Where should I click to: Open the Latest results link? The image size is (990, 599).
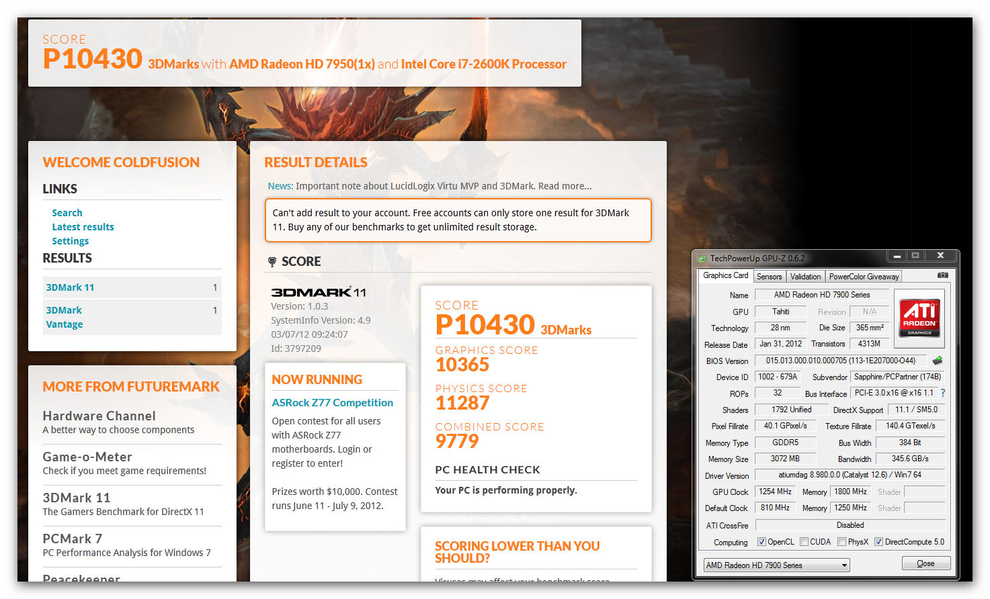coord(83,227)
